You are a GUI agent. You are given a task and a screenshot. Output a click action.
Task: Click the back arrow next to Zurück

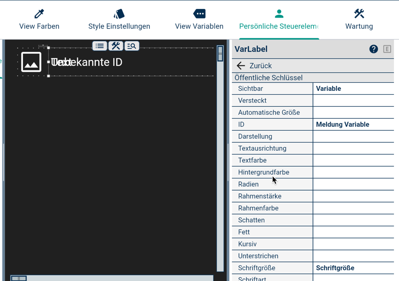[x=241, y=66]
